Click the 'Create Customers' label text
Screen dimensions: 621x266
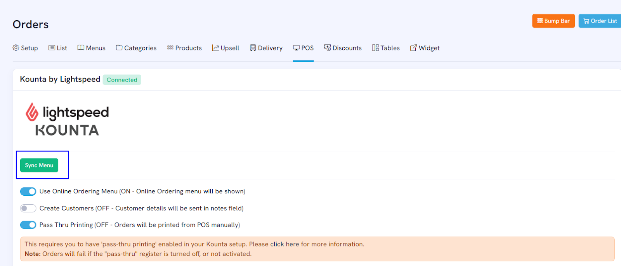pyautogui.click(x=141, y=209)
